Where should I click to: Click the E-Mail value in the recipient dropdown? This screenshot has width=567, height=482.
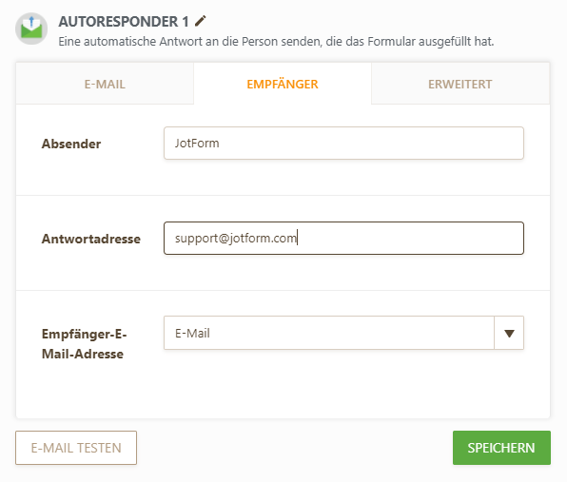pyautogui.click(x=192, y=333)
